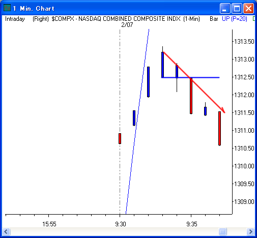Click the (Right) scale label

(41, 19)
